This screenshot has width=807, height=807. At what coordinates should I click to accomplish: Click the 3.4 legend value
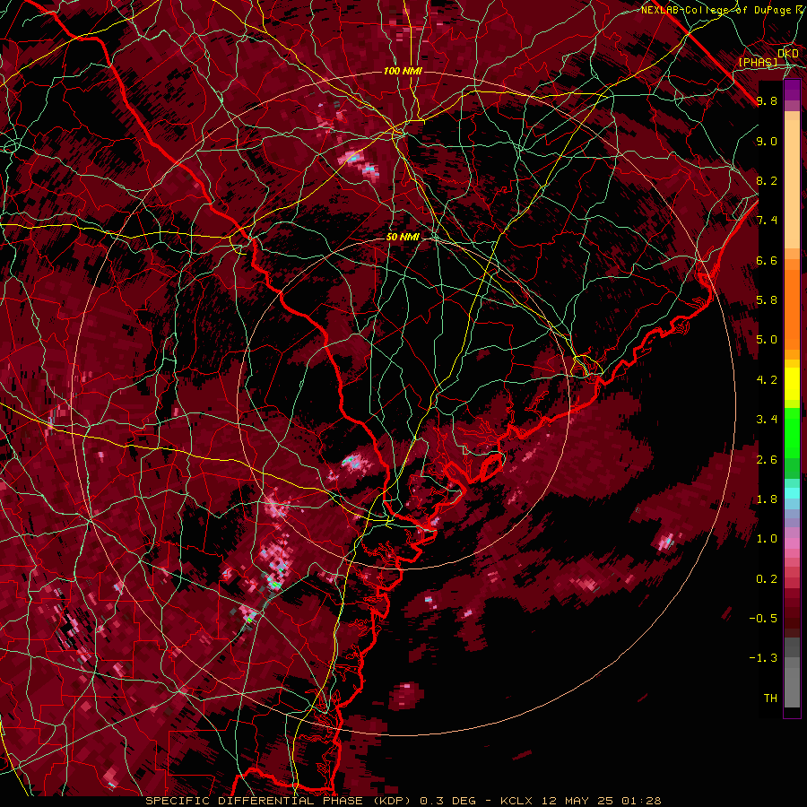767,420
